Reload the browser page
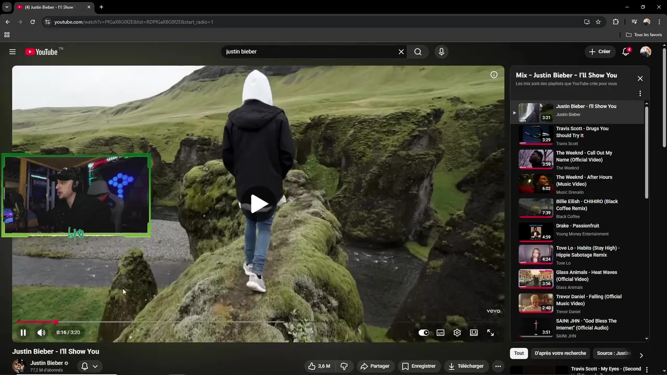Image resolution: width=667 pixels, height=375 pixels. pyautogui.click(x=32, y=22)
